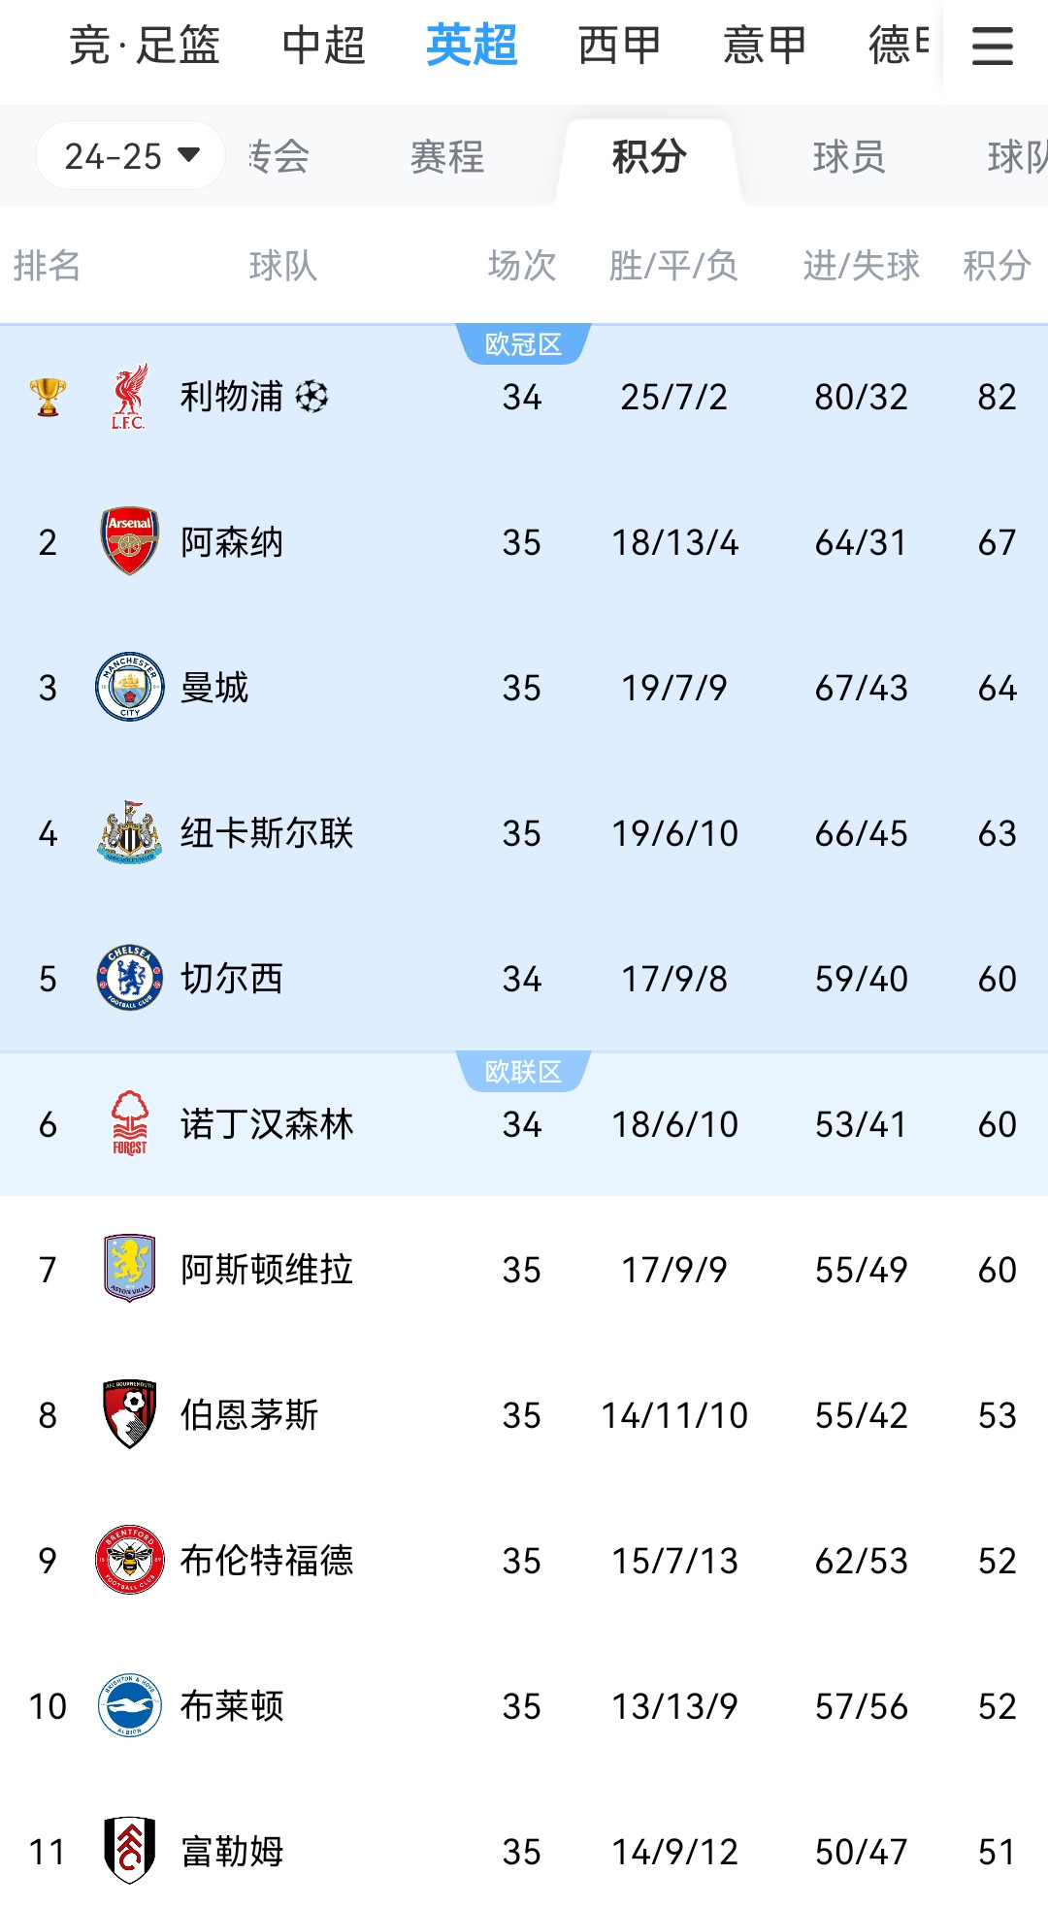1048x1907 pixels.
Task: Tap the Fulham club crest
Action: 129,1851
